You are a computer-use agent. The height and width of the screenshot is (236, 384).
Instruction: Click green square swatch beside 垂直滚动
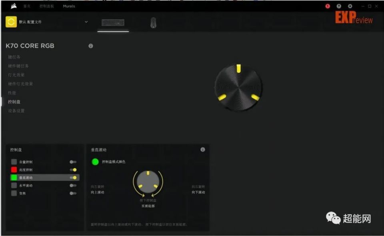[14, 178]
